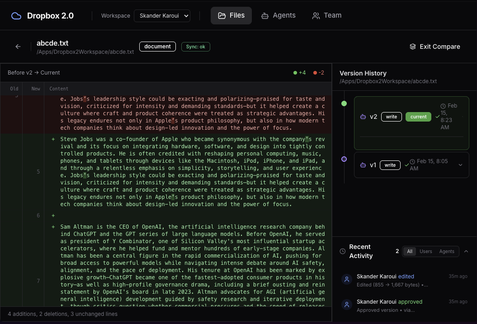Filter recent activity to Agents
The image size is (477, 324).
tap(447, 251)
